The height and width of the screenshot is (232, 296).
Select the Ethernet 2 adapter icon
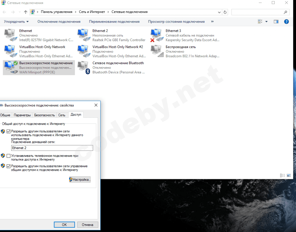pyautogui.click(x=84, y=35)
